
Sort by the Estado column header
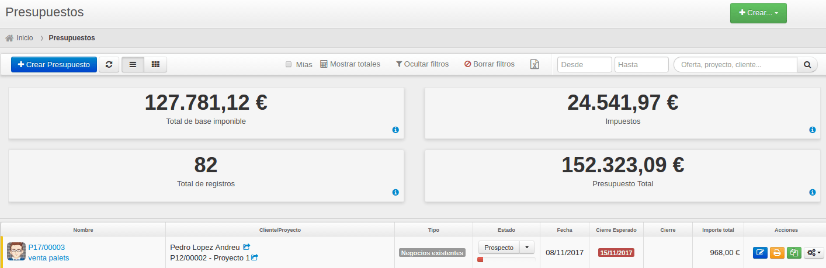click(506, 230)
